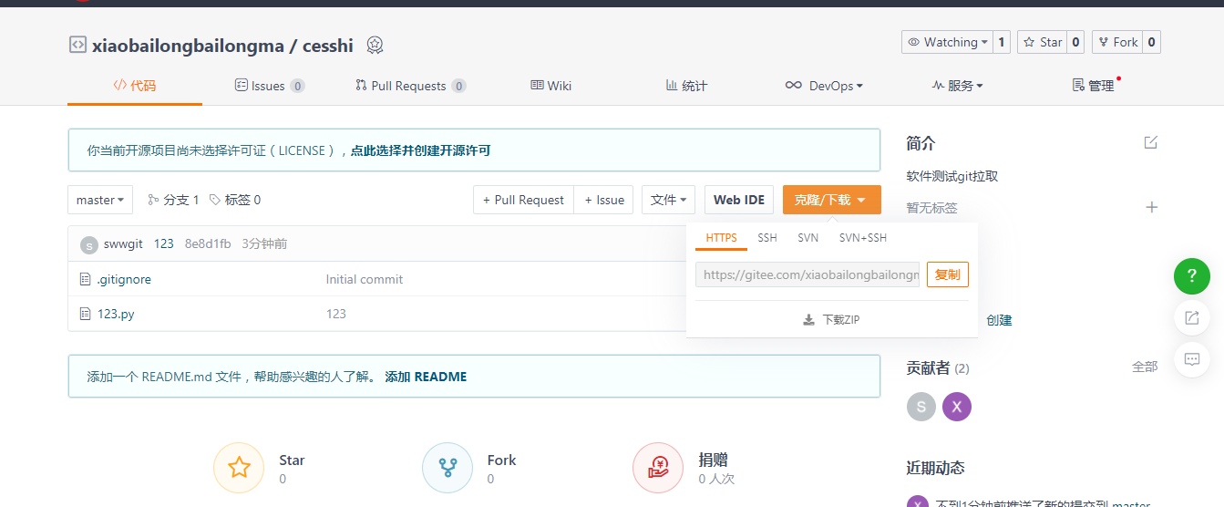The height and width of the screenshot is (507, 1224).
Task: Open the 123.py file
Action: (116, 314)
